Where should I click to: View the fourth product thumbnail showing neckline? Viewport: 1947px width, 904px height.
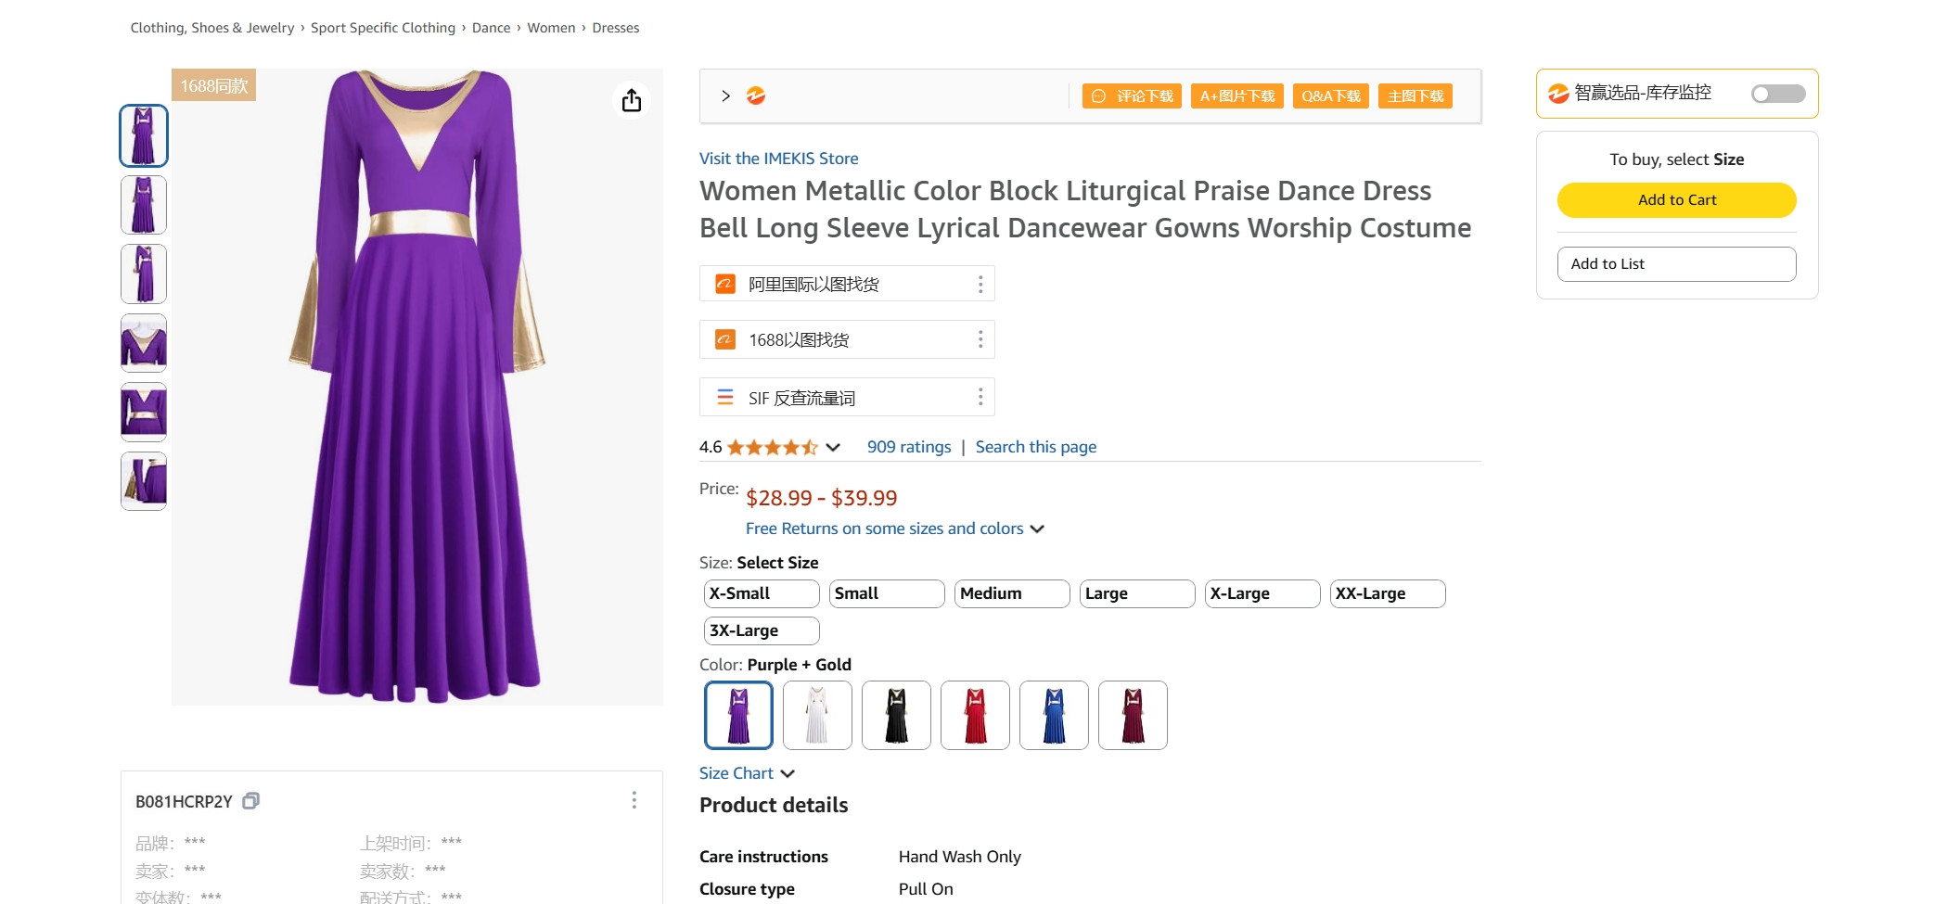click(x=144, y=343)
